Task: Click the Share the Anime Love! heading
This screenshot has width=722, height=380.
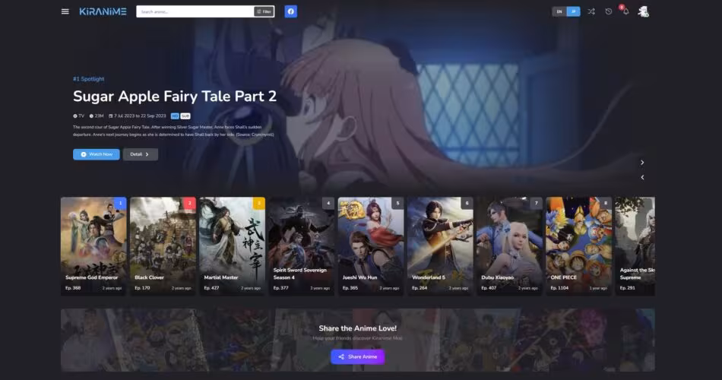Action: pos(358,328)
